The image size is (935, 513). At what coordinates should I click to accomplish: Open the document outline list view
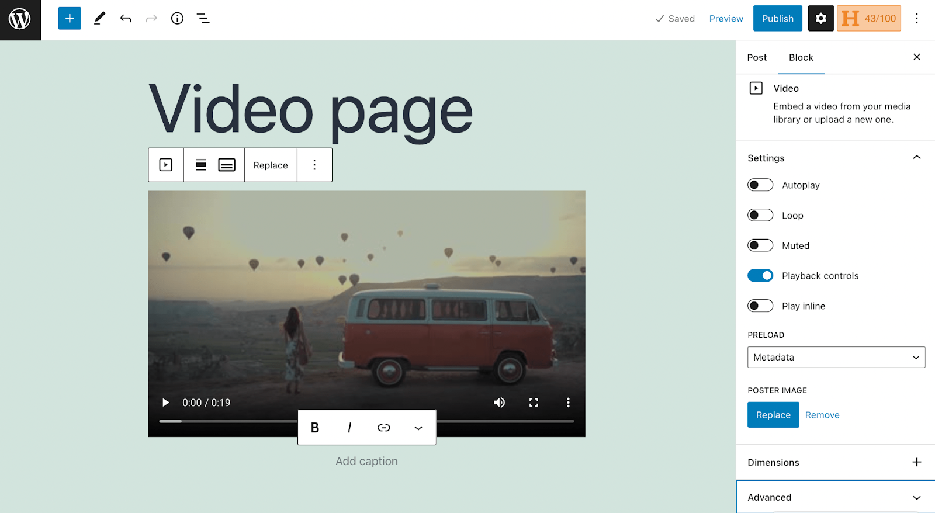pyautogui.click(x=203, y=19)
